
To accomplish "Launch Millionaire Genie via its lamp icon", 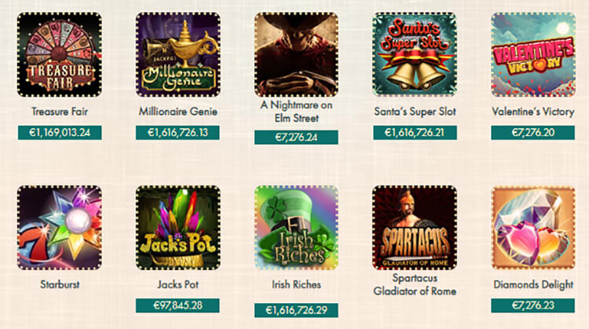I will tap(178, 55).
